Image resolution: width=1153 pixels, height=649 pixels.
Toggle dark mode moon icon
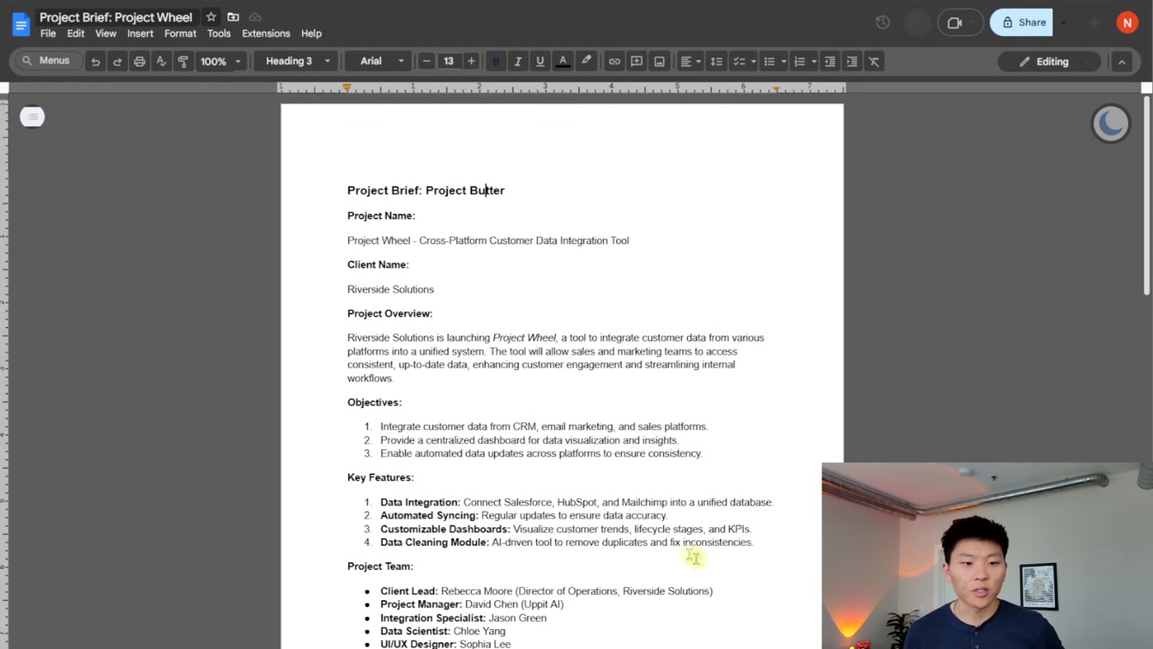click(x=1111, y=124)
